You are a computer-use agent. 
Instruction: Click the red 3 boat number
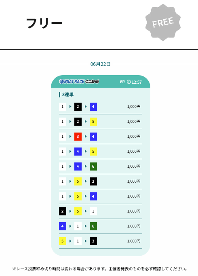[78, 137]
